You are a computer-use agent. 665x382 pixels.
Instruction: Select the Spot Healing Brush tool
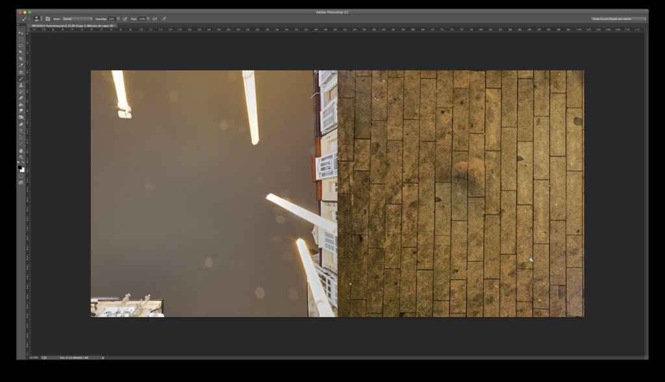21,72
